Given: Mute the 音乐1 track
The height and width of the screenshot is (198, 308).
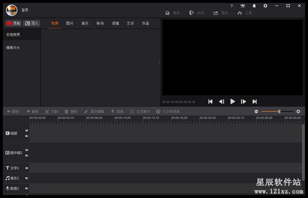Looking at the screenshot, I should (27, 178).
